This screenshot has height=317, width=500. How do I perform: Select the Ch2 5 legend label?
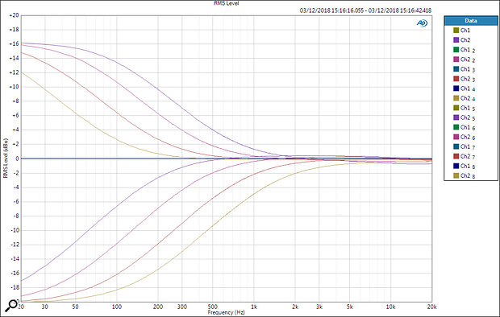point(468,117)
